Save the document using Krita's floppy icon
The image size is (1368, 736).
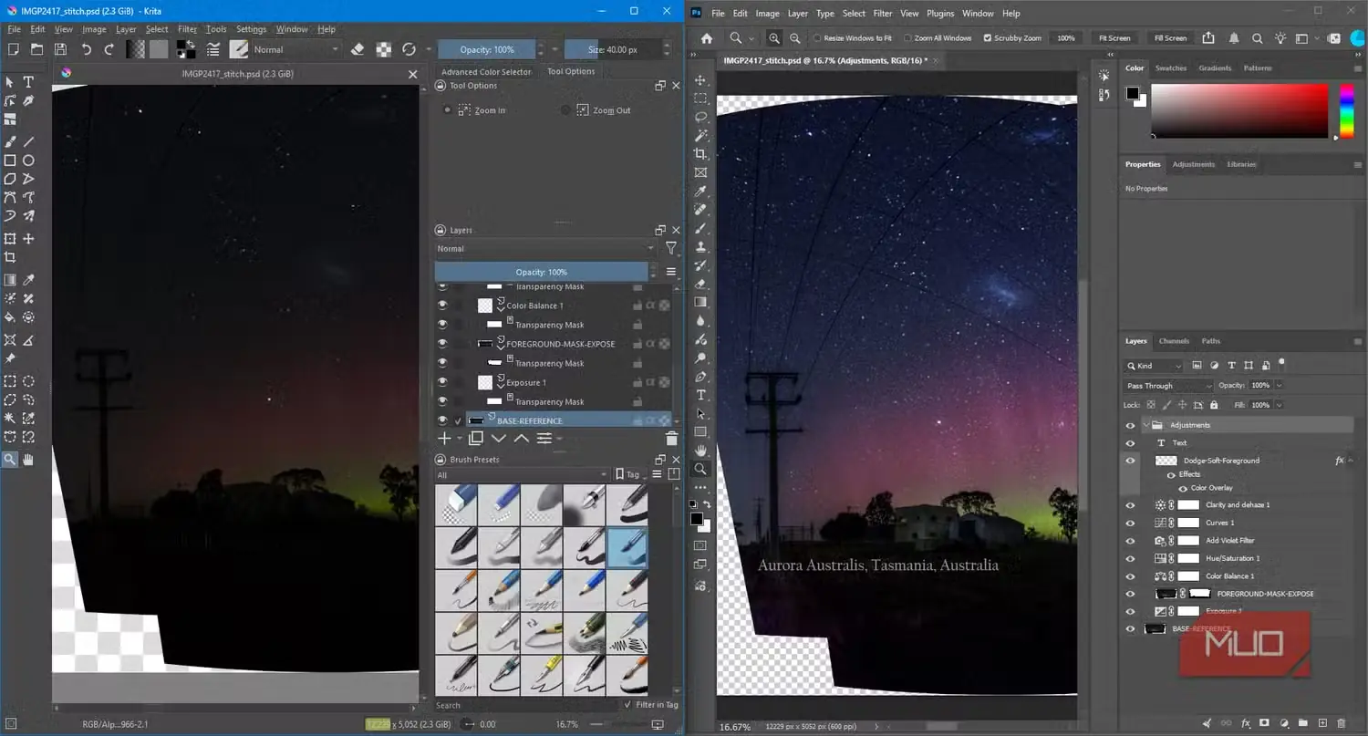point(60,49)
